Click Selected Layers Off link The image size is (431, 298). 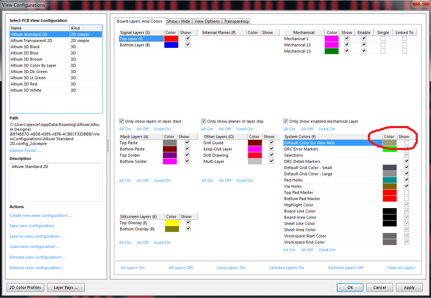coord(346,267)
